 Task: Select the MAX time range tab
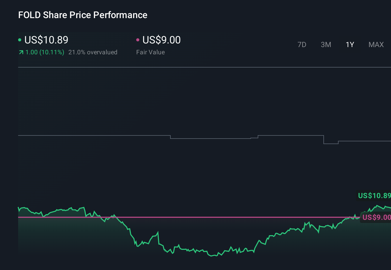(x=376, y=44)
